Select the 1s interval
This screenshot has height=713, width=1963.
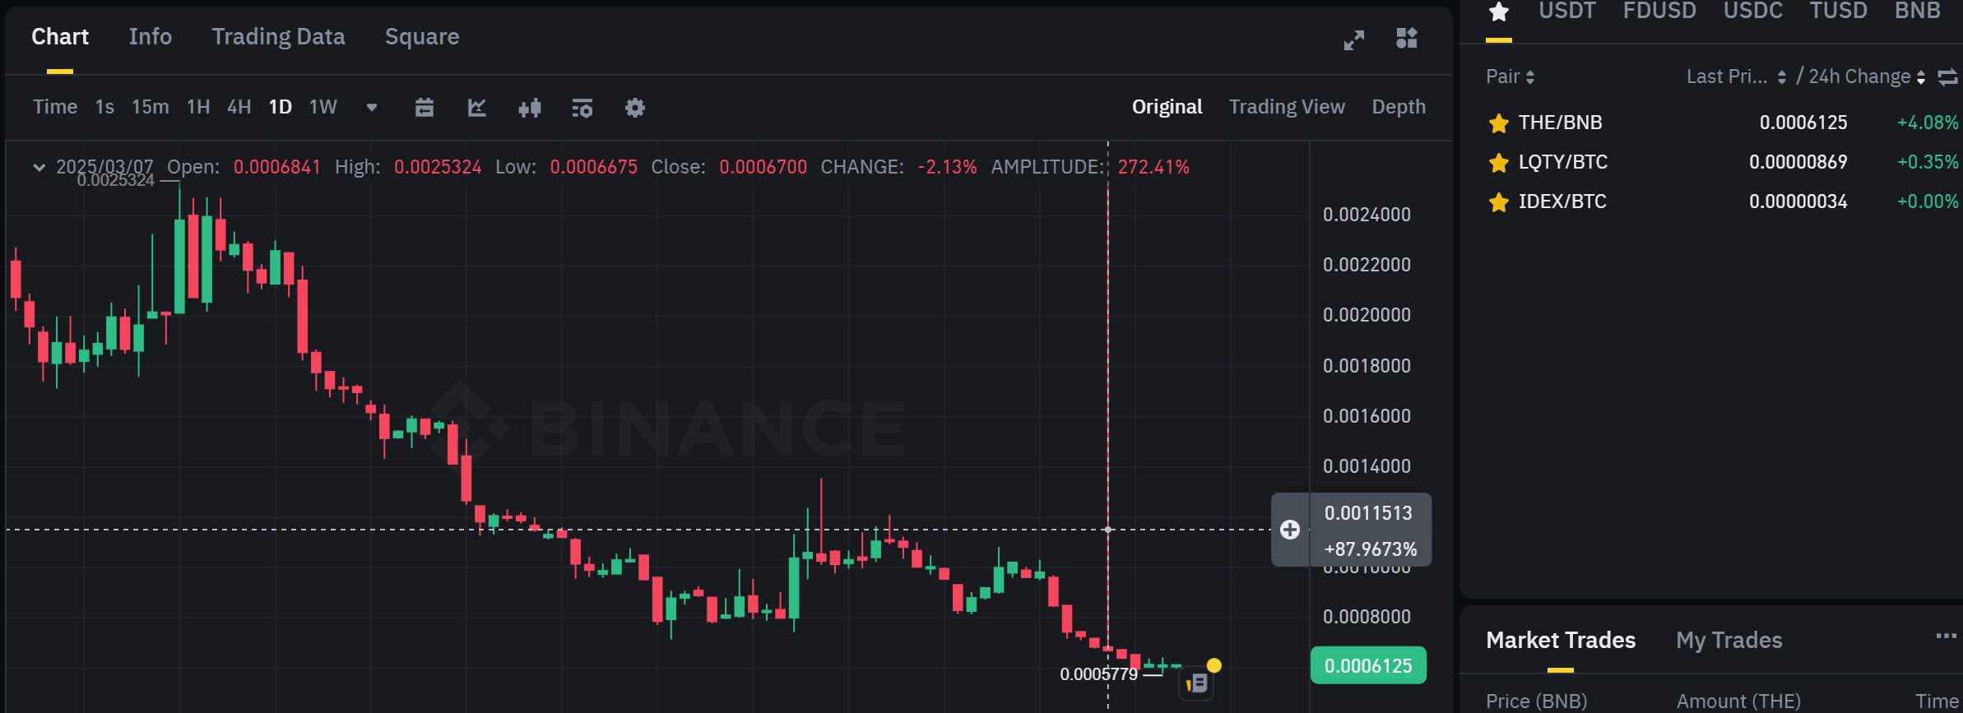[104, 107]
